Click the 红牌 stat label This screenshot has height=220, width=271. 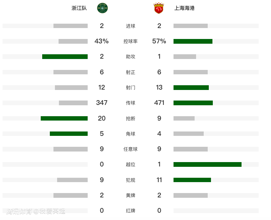130,211
